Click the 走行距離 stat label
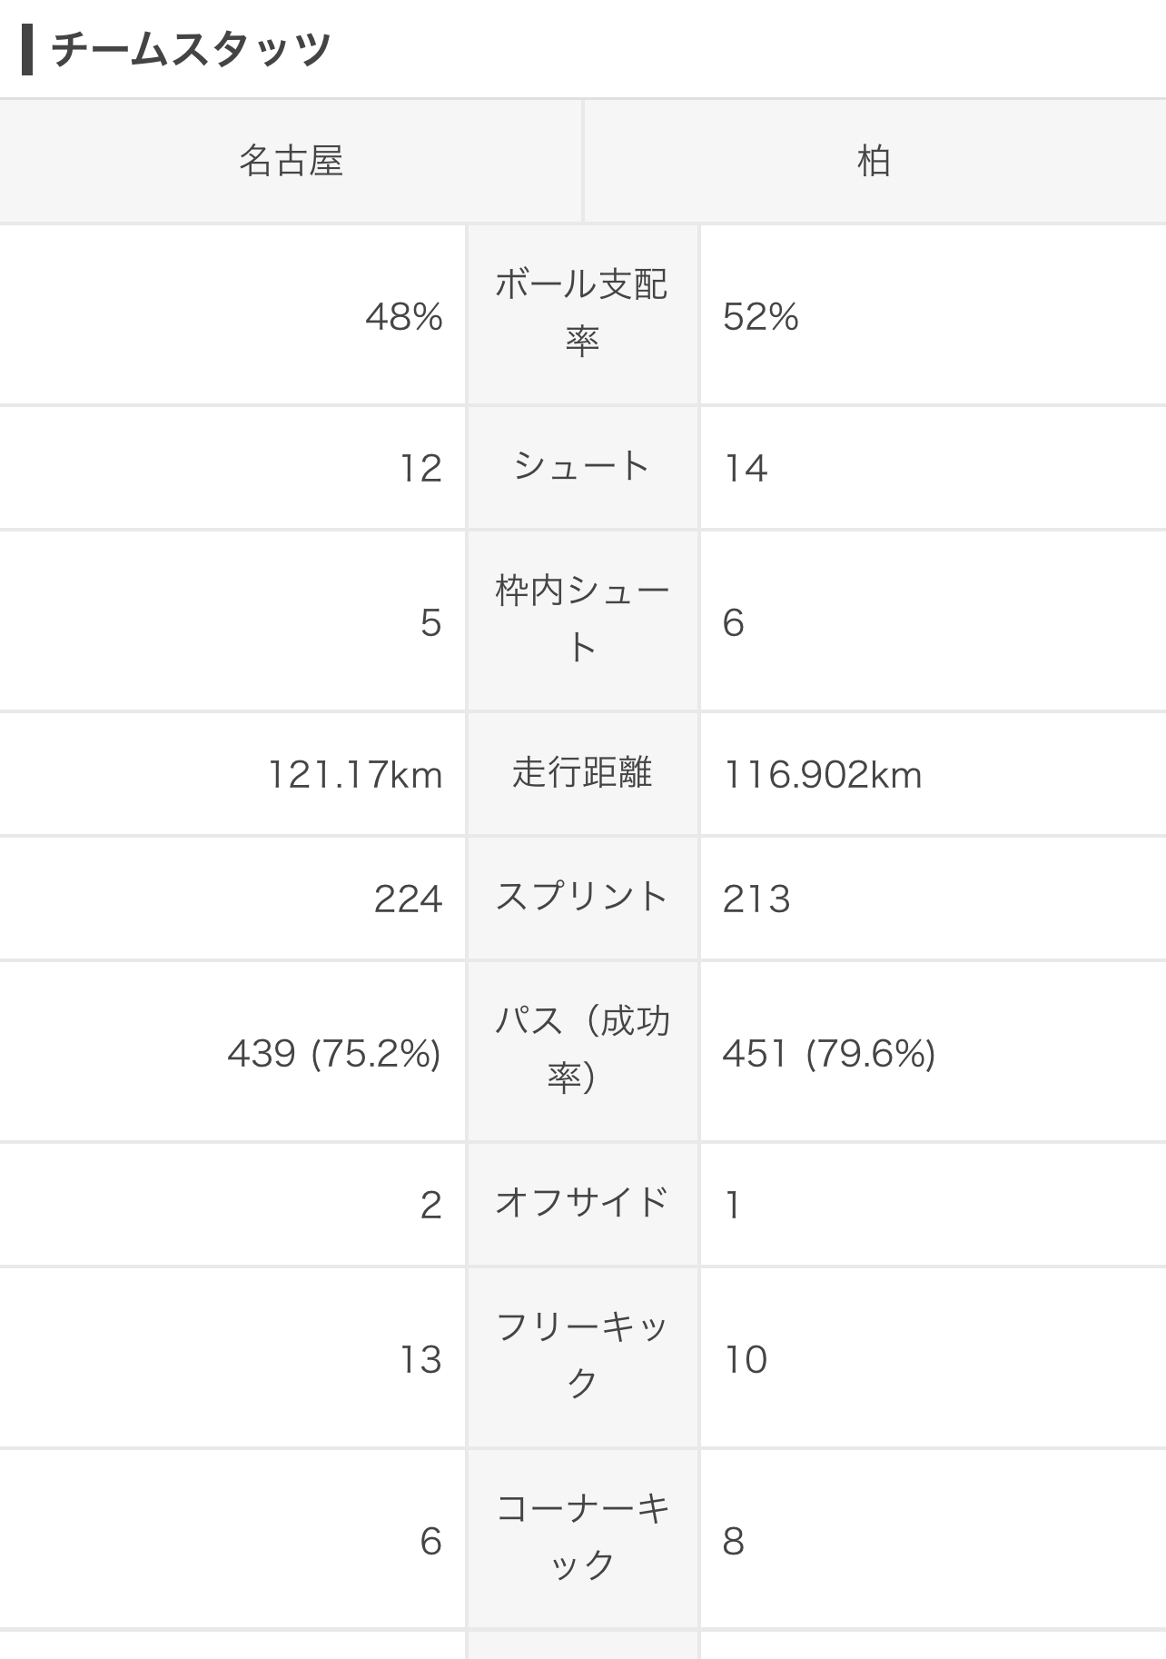 [x=582, y=773]
